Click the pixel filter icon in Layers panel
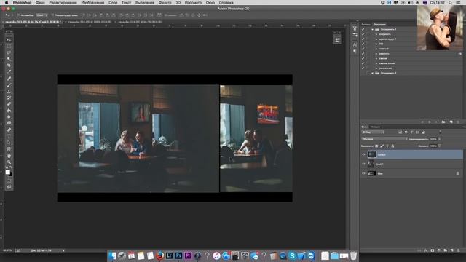This screenshot has height=262, width=466. (400, 132)
